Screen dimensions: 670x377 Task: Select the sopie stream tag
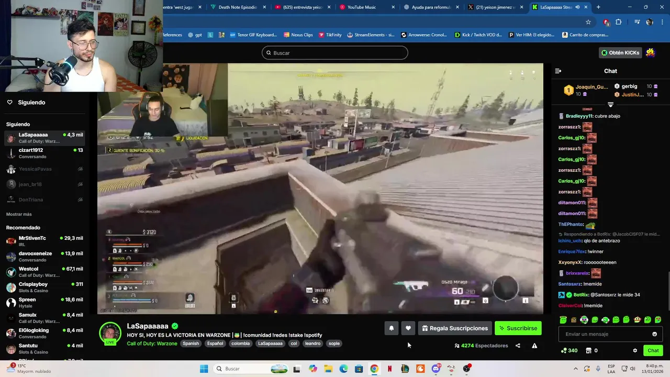point(334,343)
